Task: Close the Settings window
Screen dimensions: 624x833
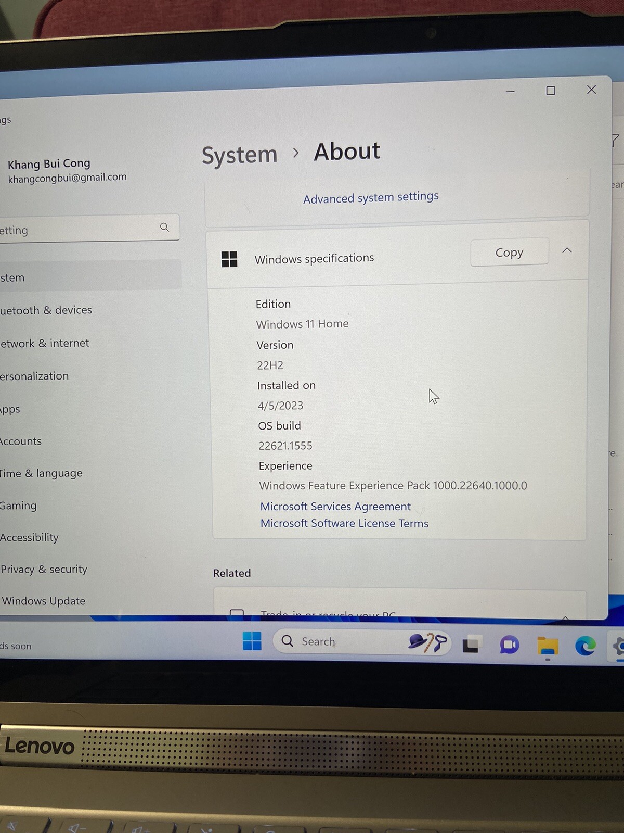Action: (591, 90)
